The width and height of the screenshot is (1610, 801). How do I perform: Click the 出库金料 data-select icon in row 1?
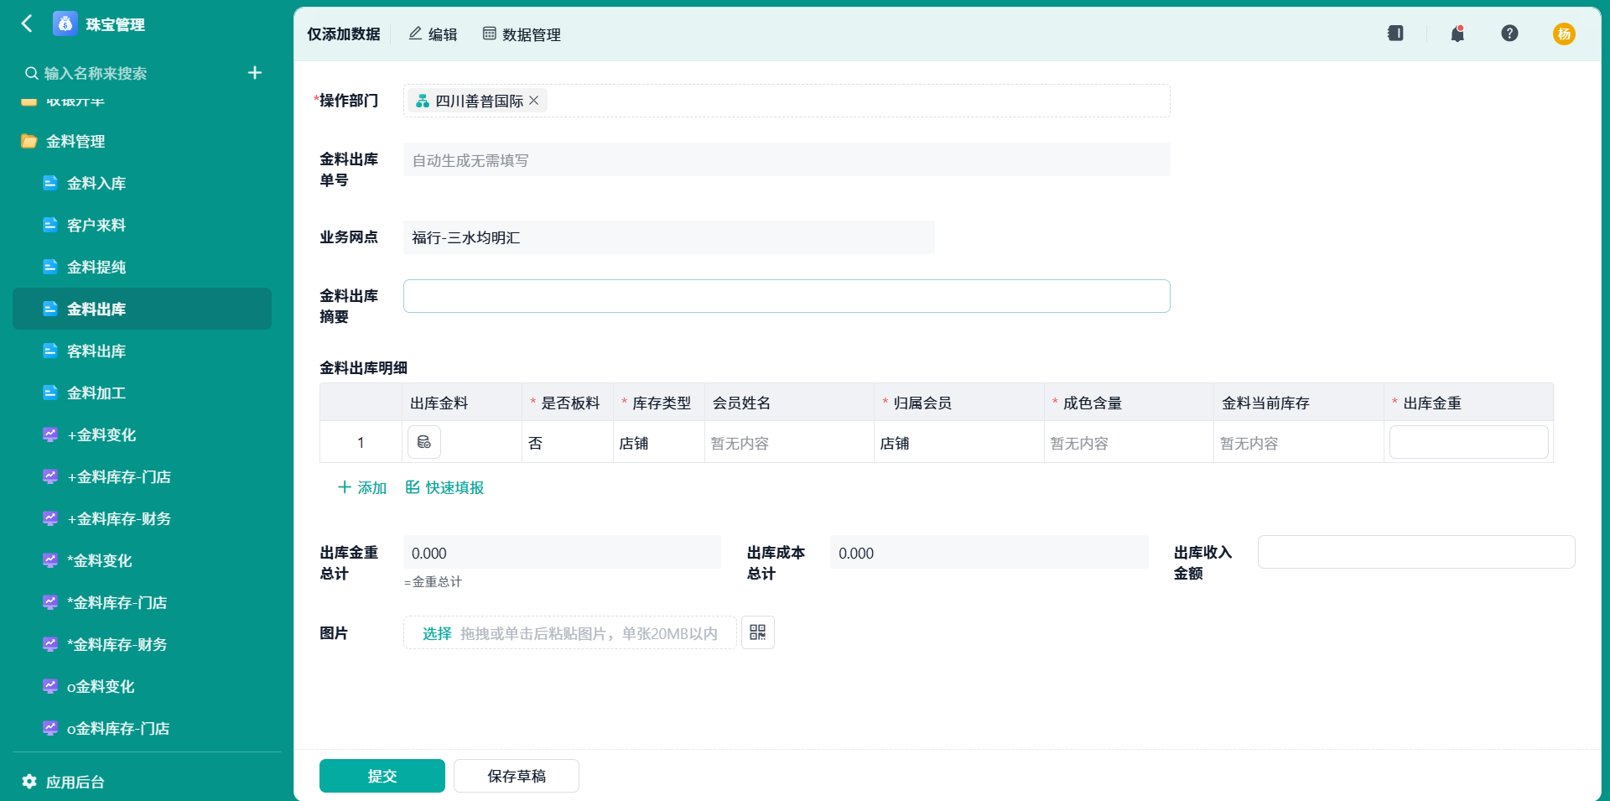(424, 442)
